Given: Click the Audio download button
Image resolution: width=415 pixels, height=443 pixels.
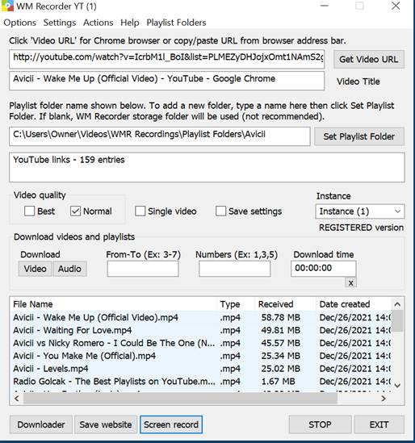Looking at the screenshot, I should coord(69,269).
